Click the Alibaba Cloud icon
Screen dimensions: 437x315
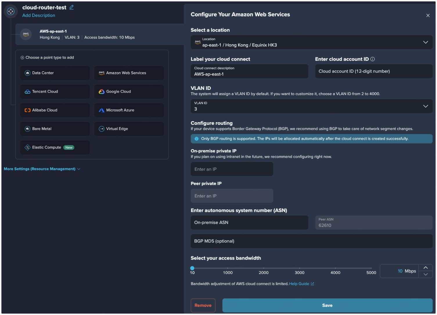coord(28,110)
